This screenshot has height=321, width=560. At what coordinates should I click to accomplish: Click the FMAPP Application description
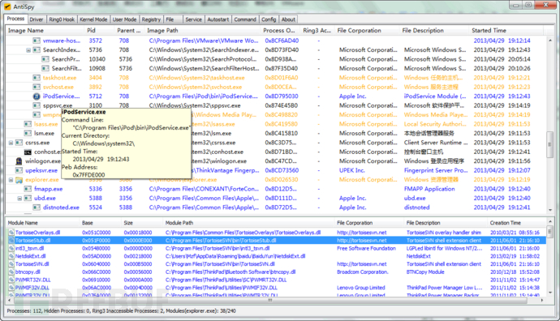tap(429, 189)
